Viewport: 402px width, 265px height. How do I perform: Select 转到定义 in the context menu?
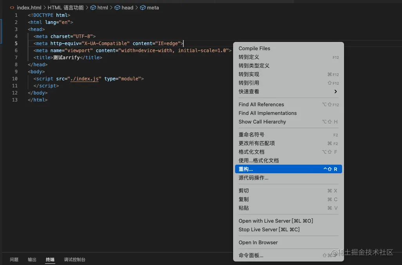[x=288, y=57]
